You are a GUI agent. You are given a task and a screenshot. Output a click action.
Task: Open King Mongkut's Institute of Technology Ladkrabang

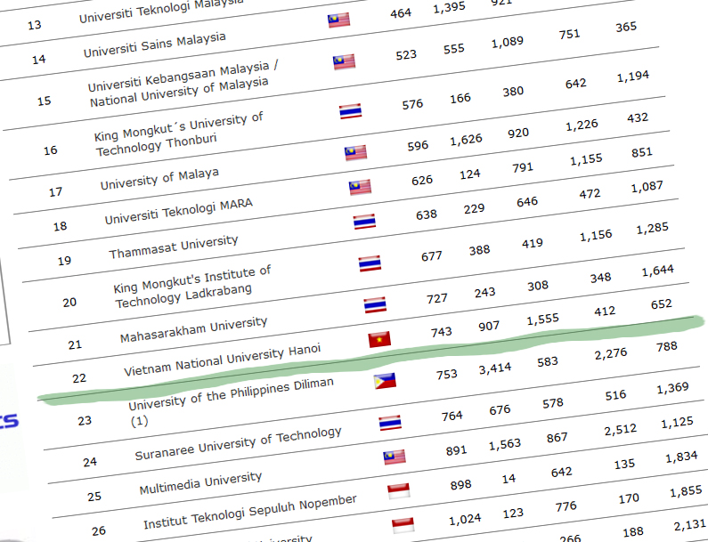click(x=191, y=287)
